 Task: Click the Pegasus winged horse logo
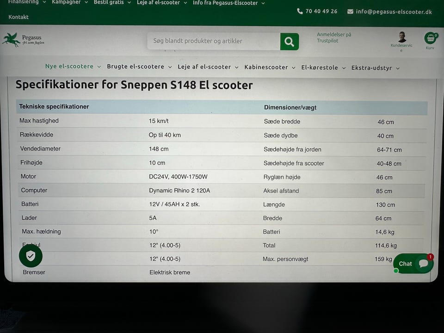(x=11, y=40)
